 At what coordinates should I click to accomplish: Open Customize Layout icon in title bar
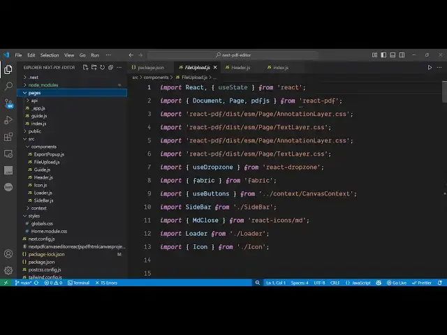click(x=374, y=55)
